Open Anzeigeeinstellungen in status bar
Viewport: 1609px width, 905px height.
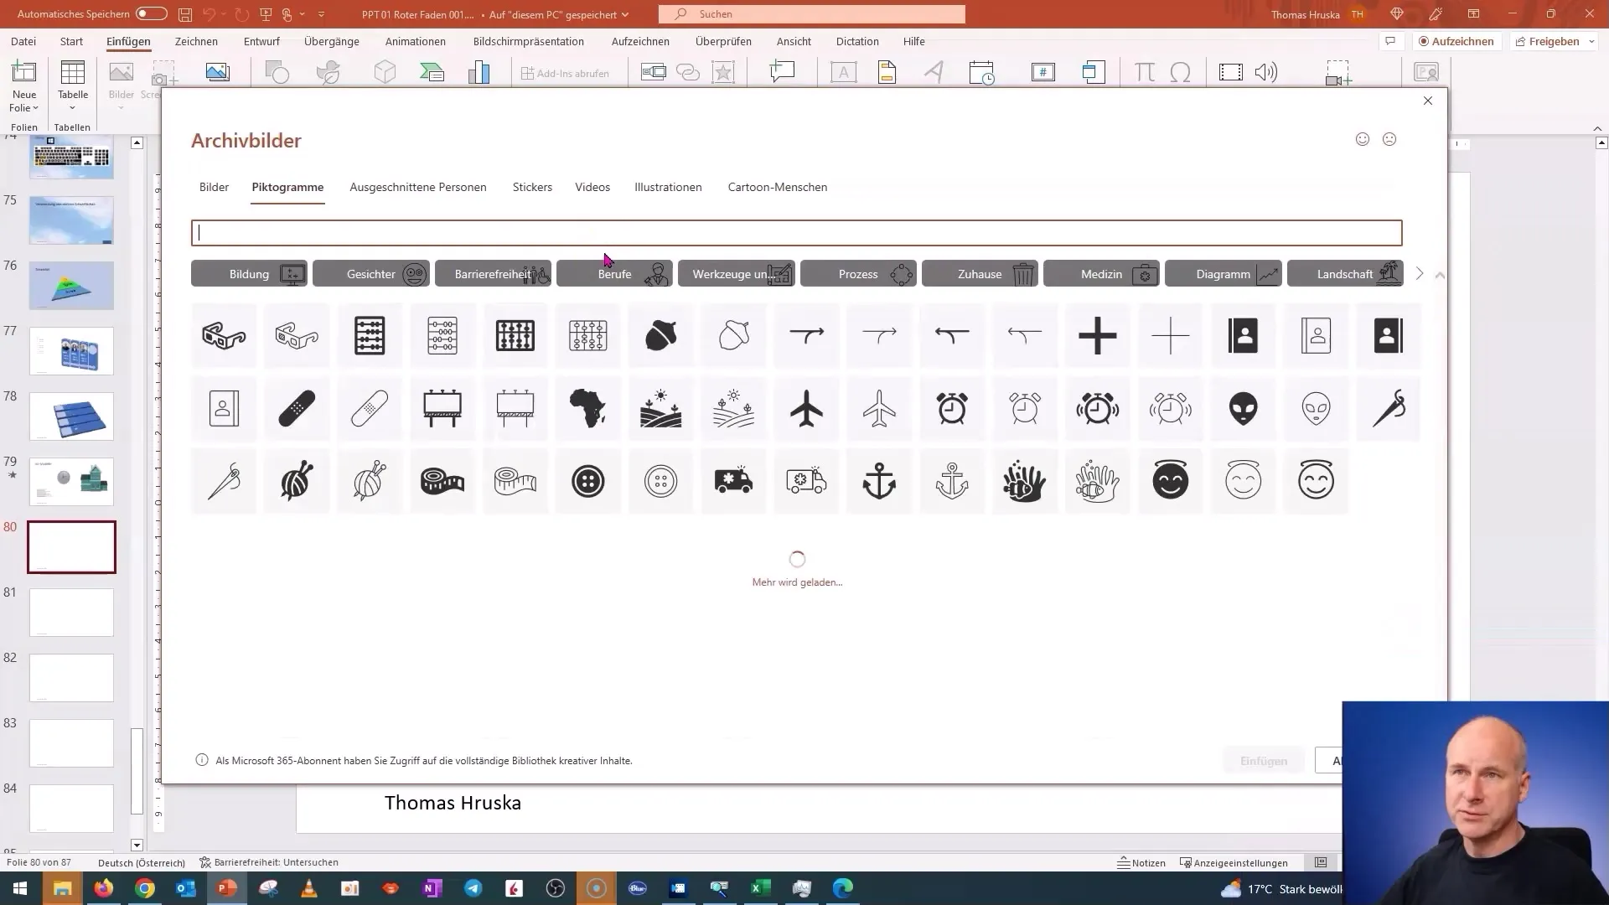pyautogui.click(x=1234, y=862)
